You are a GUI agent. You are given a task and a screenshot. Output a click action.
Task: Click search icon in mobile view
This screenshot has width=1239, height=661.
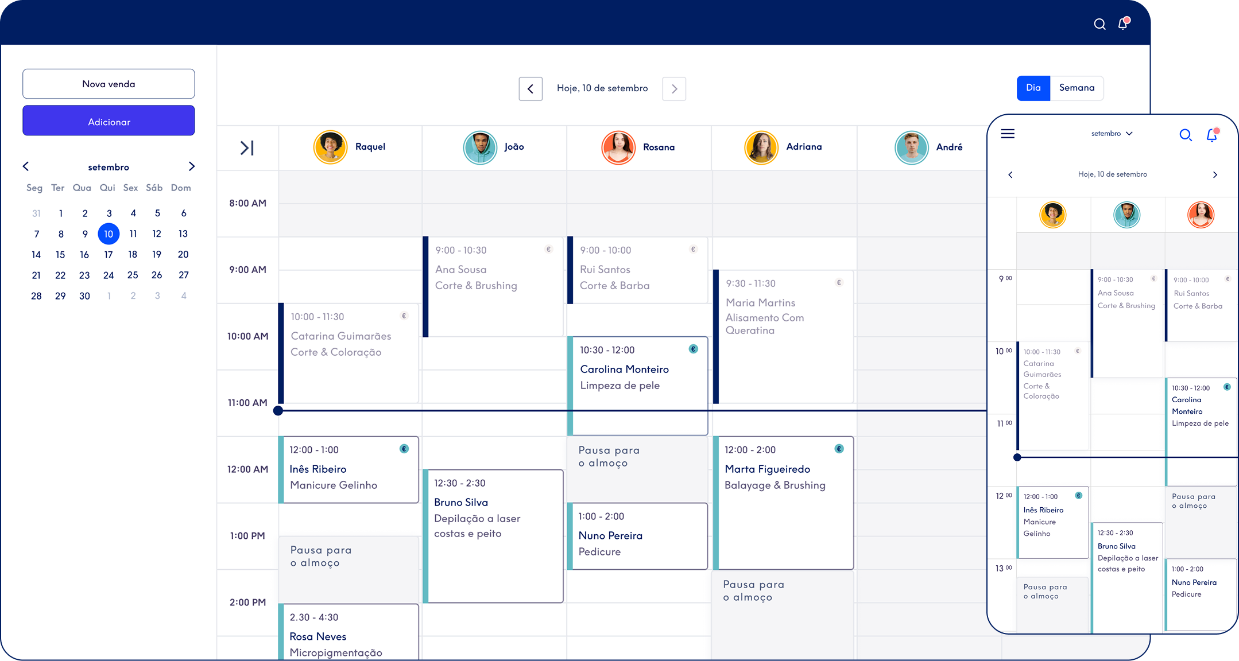[x=1185, y=135]
